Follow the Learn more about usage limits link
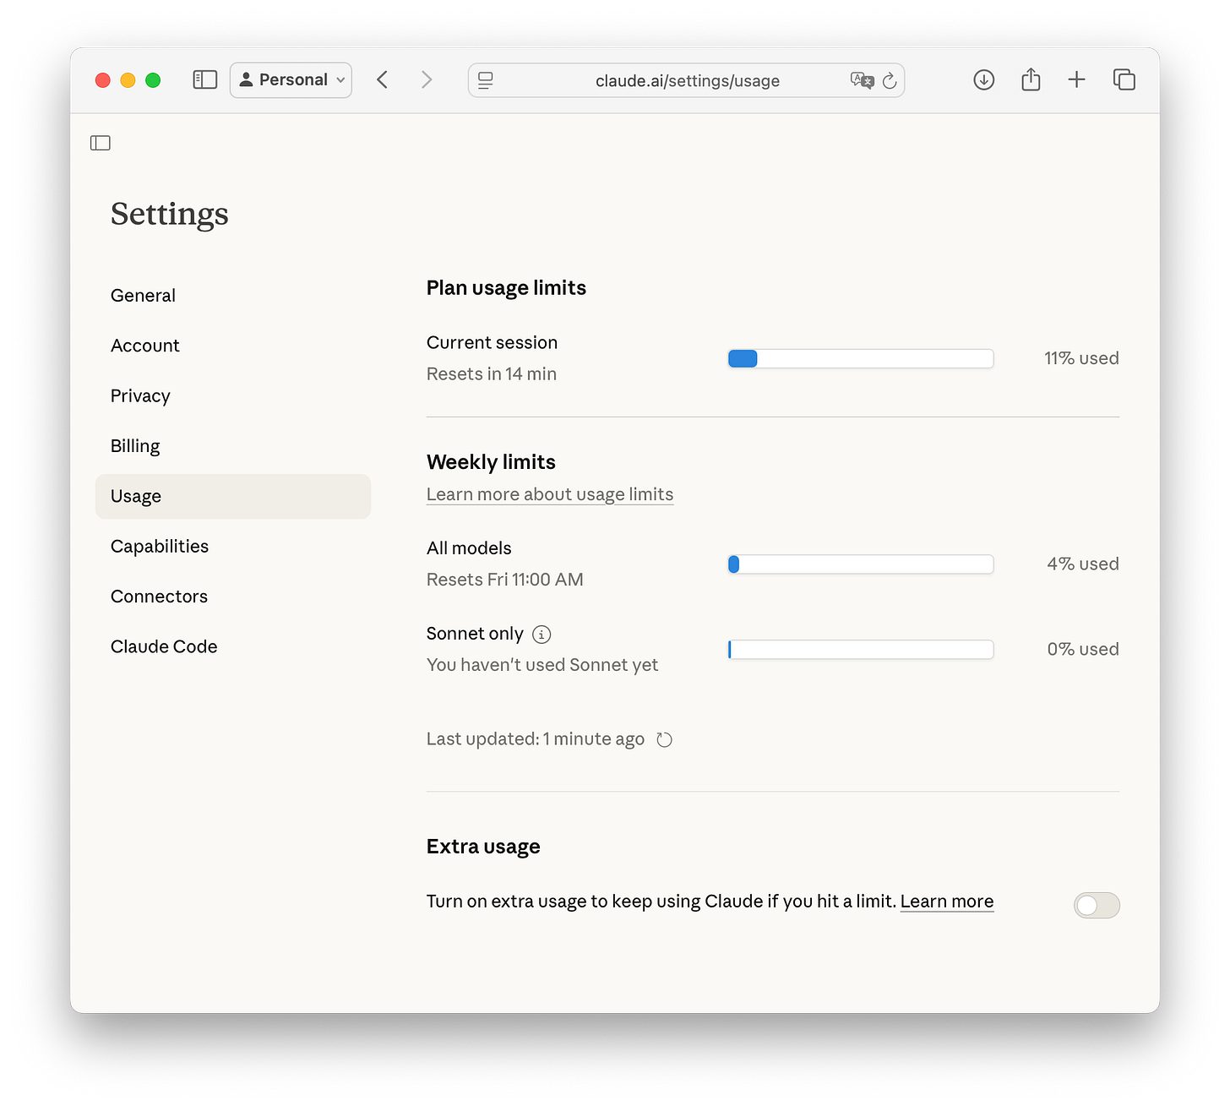 point(550,494)
